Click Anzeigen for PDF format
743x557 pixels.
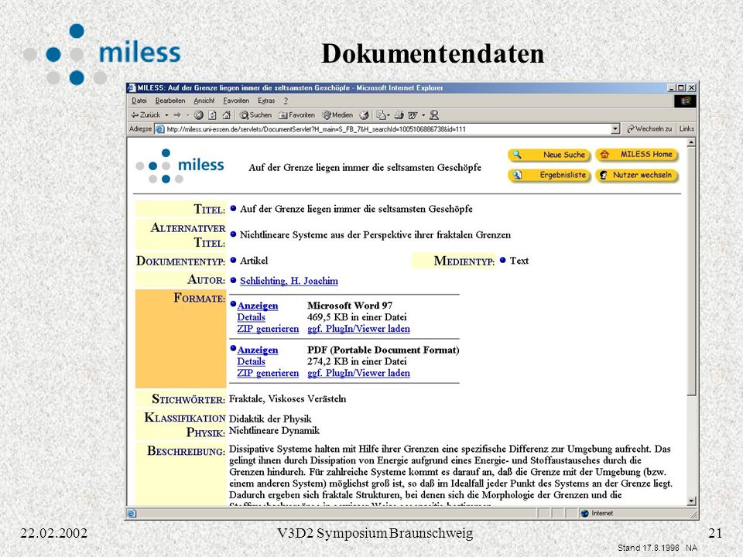point(257,350)
